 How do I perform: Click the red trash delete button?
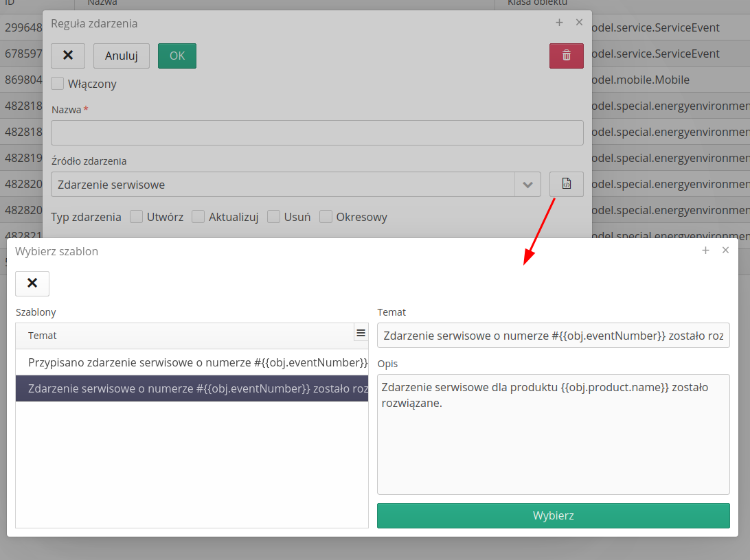pos(566,56)
